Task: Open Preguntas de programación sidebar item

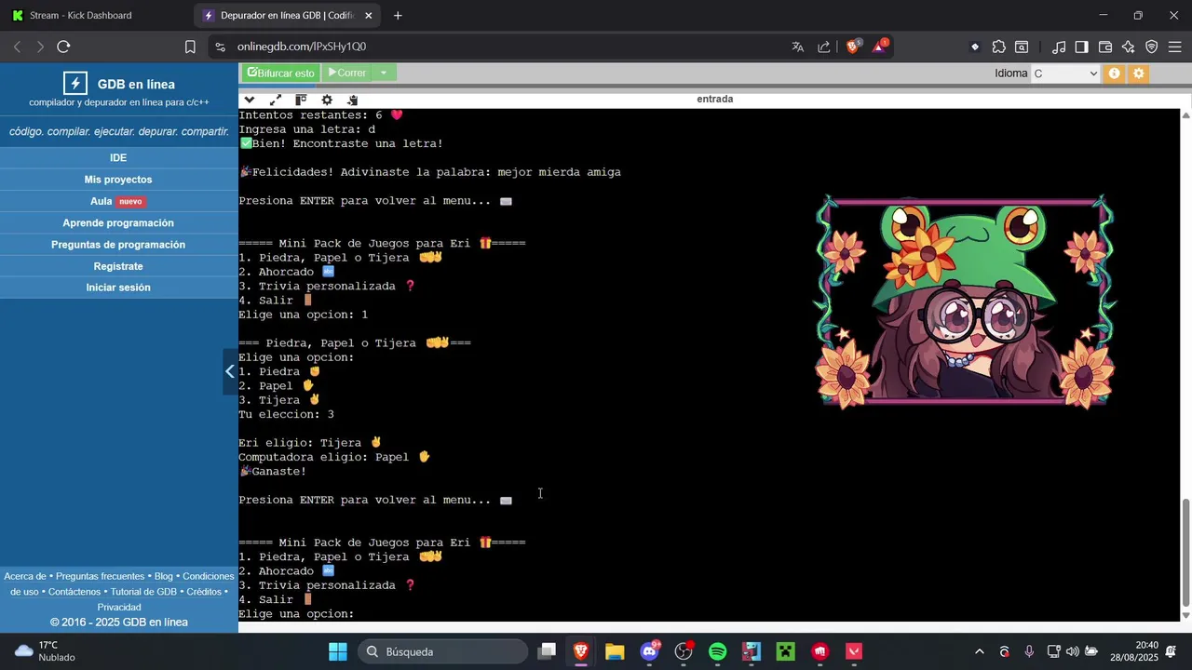Action: pos(118,245)
